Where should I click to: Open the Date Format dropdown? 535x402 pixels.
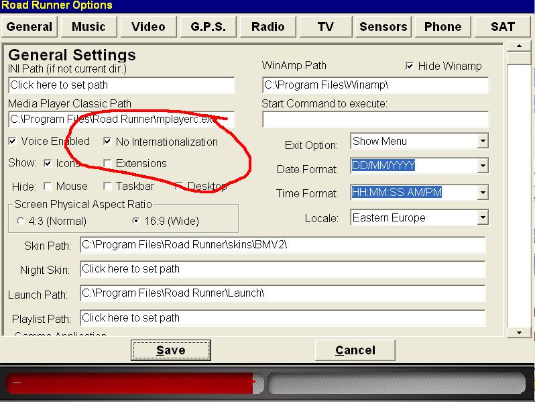483,166
